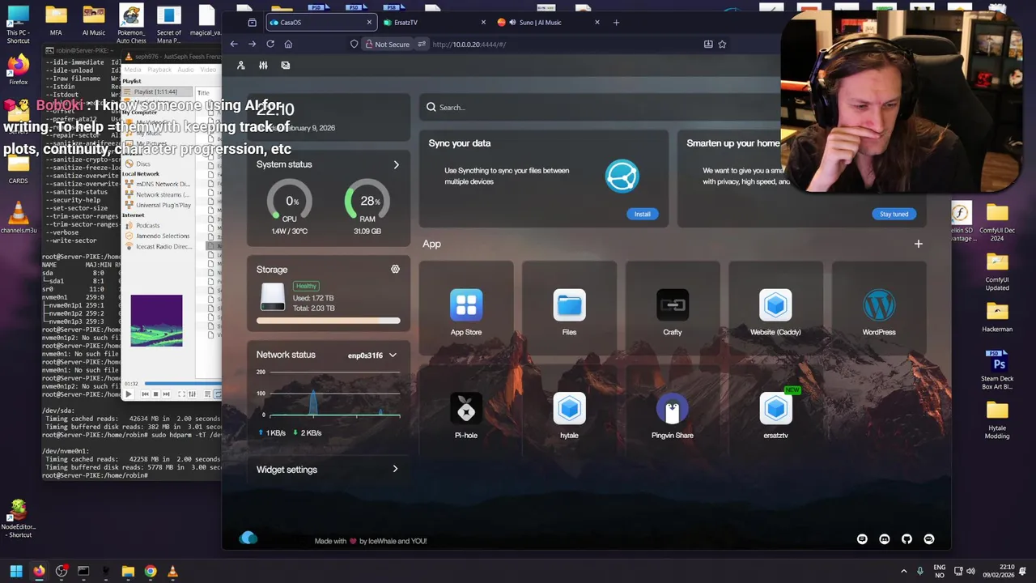Click the VLC album art thumbnail
1036x583 pixels.
(x=156, y=321)
